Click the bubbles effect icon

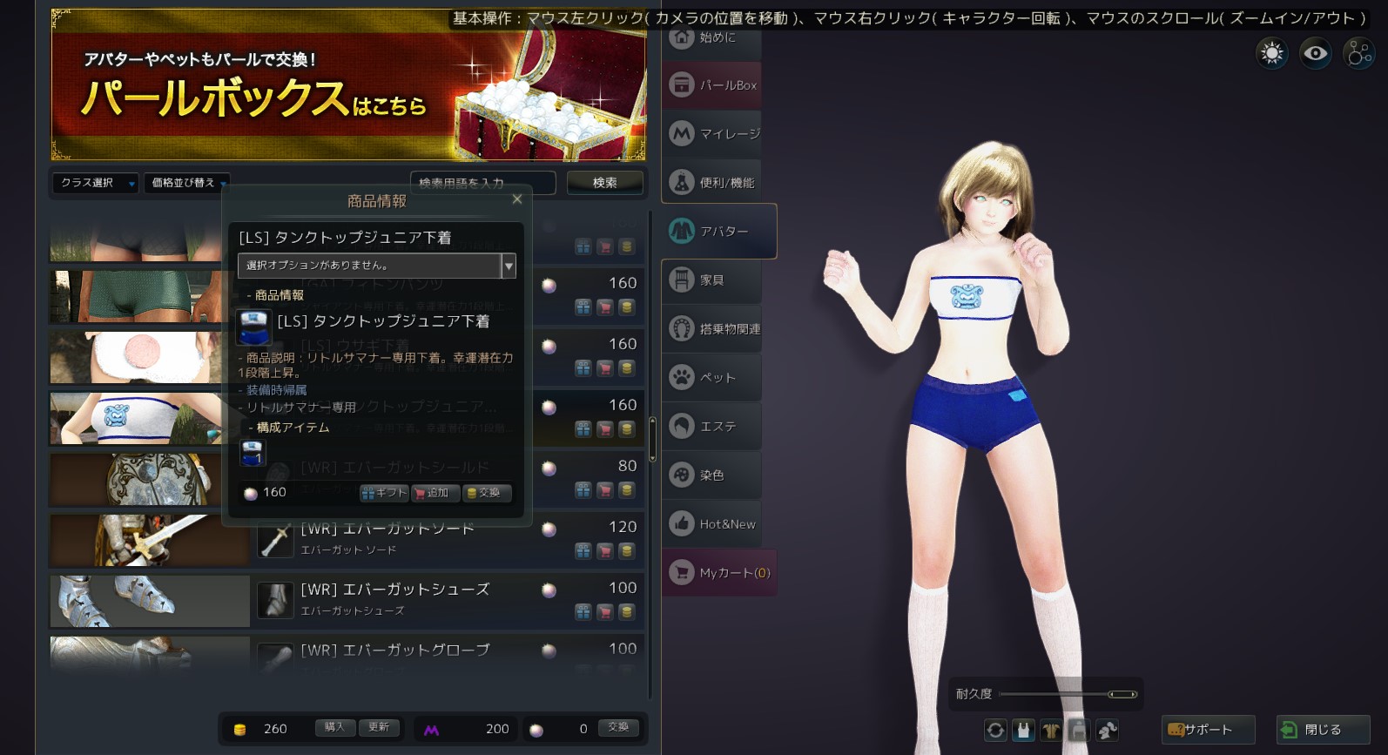tap(1358, 54)
